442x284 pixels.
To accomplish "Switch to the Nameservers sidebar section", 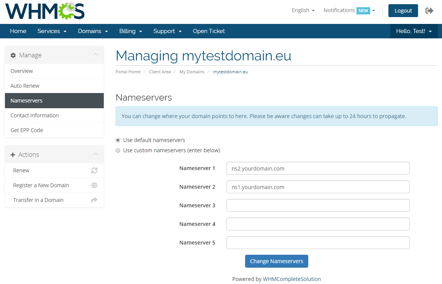I will pos(26,100).
